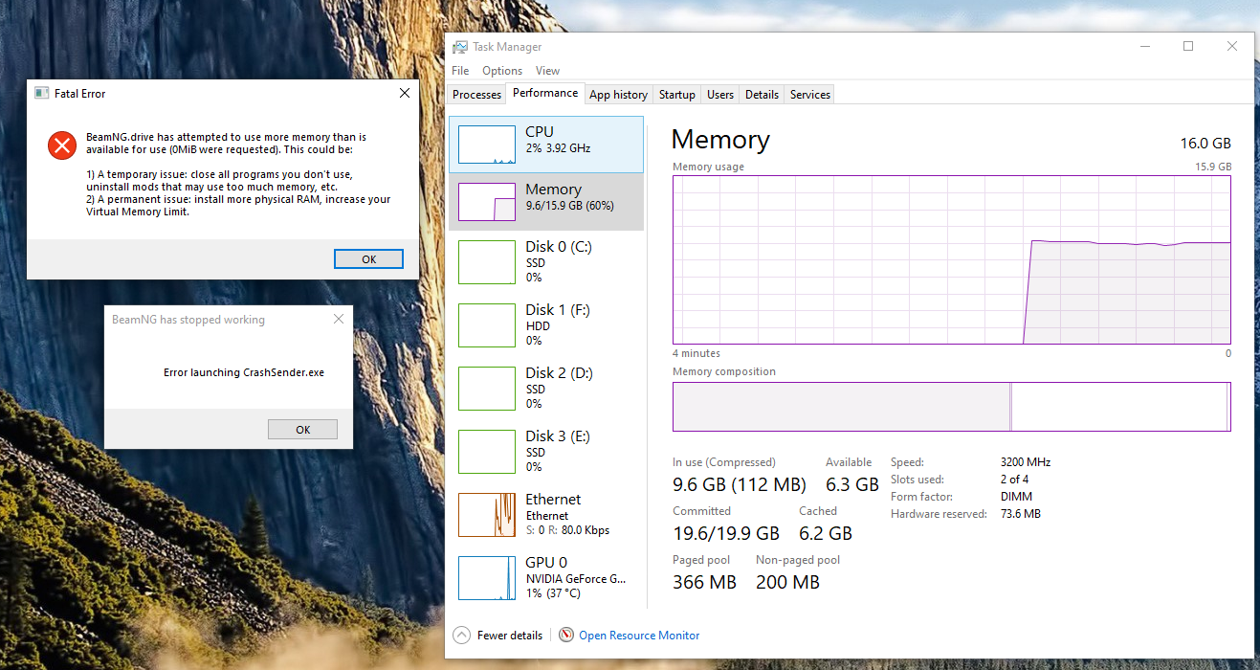Click the Resource Monitor gauge icon
The width and height of the screenshot is (1260, 670).
[x=566, y=635]
